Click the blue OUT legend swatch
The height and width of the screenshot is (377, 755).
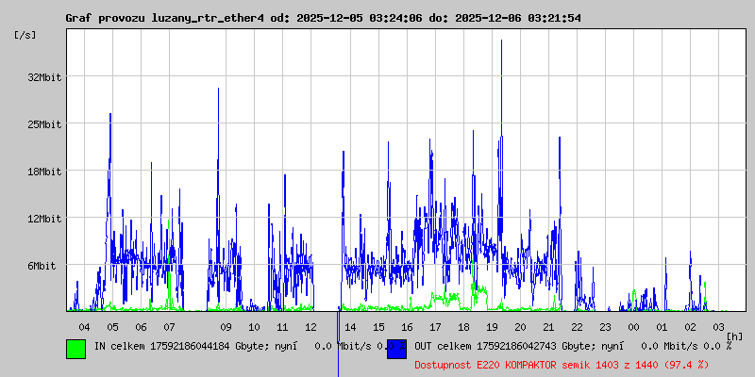coord(396,348)
